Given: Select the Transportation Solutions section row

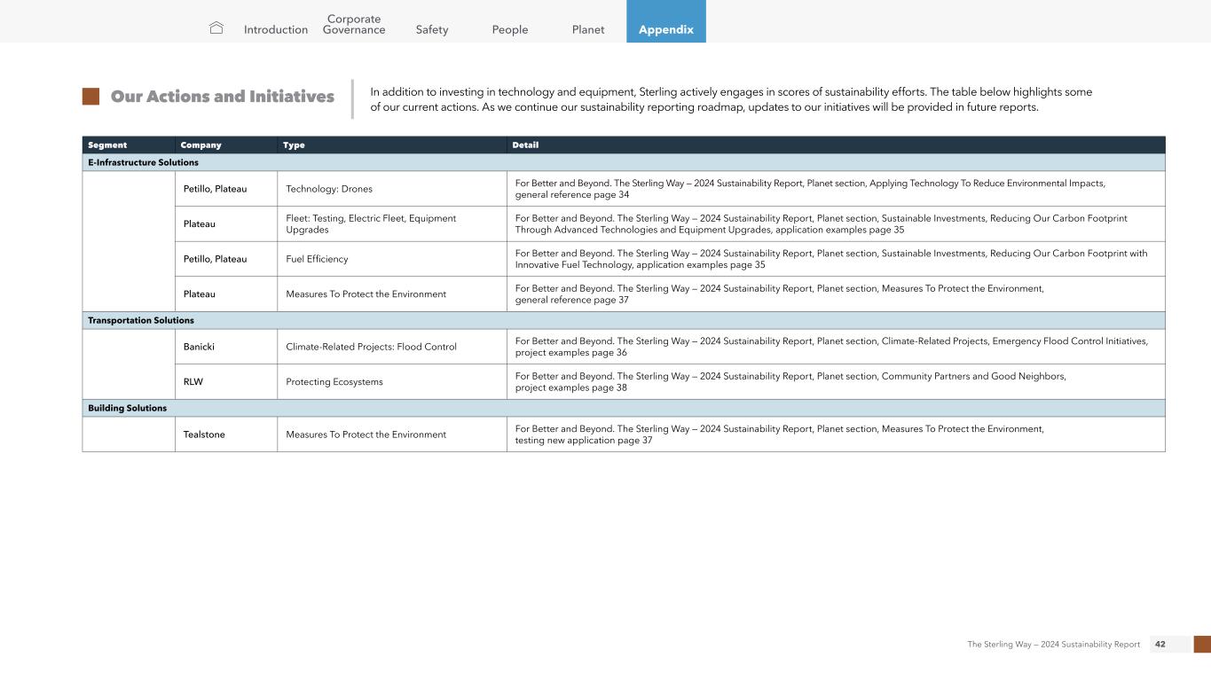Looking at the screenshot, I should tap(140, 320).
